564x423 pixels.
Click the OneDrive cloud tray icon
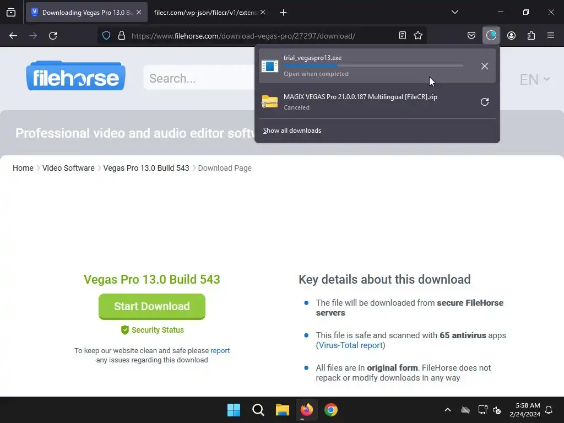465,410
